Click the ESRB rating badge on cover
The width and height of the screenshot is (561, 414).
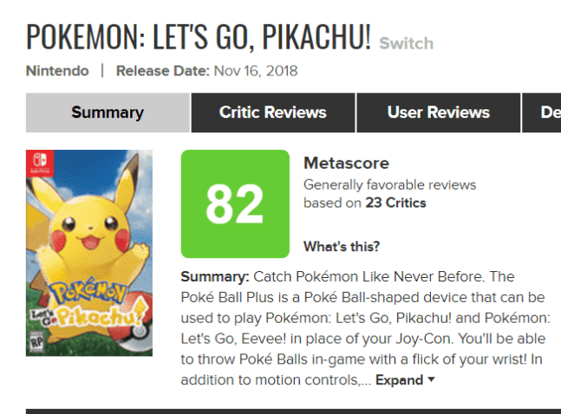(x=37, y=339)
